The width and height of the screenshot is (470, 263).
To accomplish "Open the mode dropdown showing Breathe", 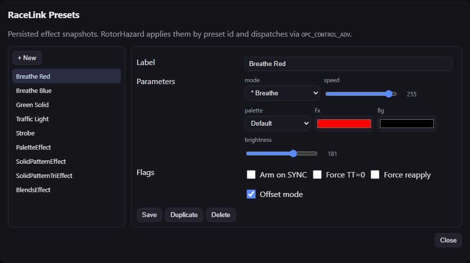I will pyautogui.click(x=282, y=93).
